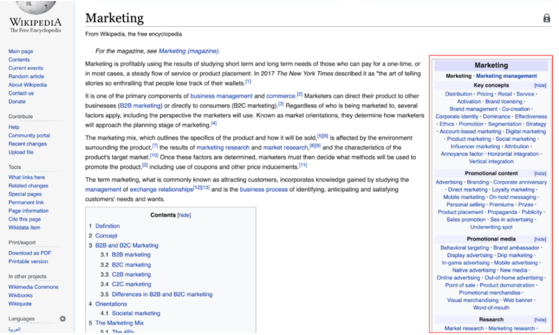Open About Wikipedia link
The image size is (559, 335).
click(27, 85)
